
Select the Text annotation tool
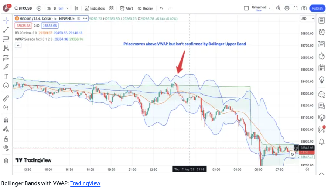(6, 76)
